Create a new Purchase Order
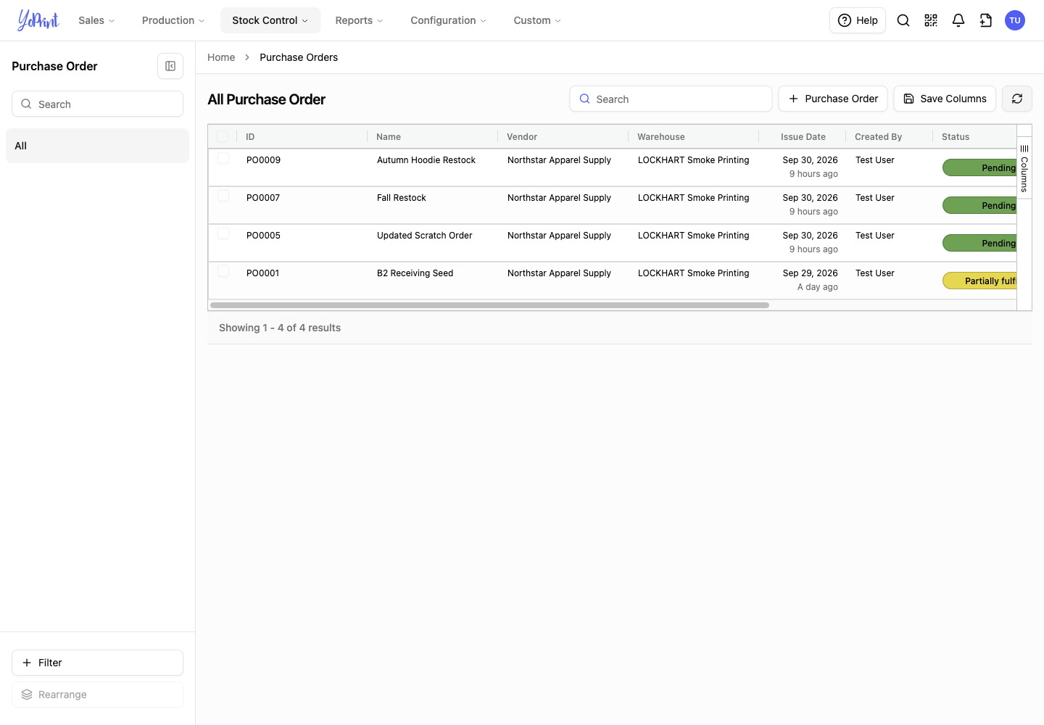This screenshot has height=725, width=1044. coord(833,99)
